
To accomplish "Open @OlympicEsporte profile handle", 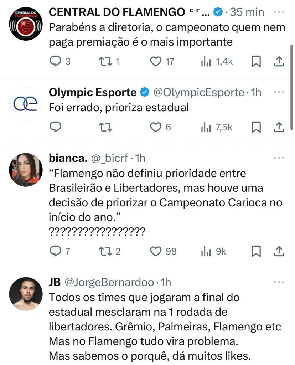I will (198, 92).
